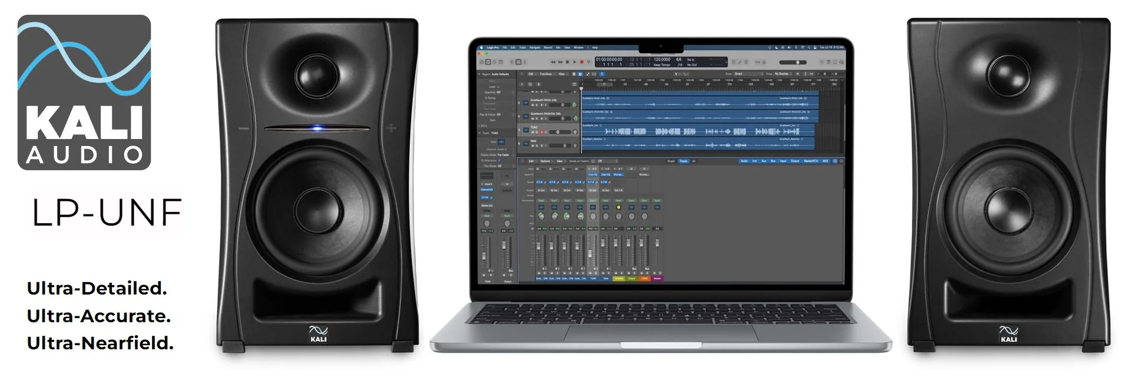Switch mixer view to Single
1128x377 pixels.
(671, 161)
